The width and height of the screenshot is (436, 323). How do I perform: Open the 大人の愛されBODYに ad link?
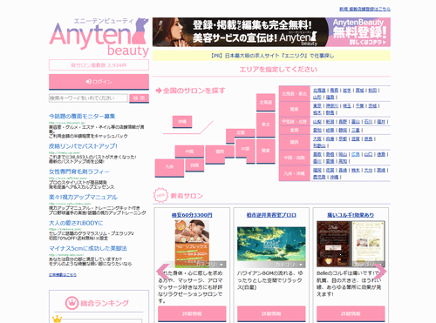(76, 223)
